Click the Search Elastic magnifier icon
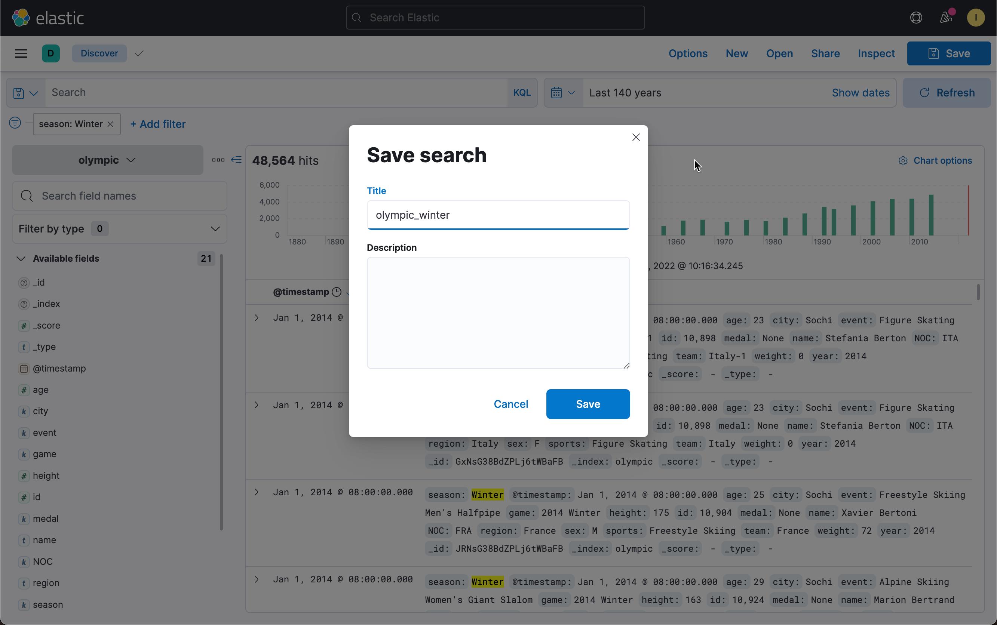Screen dimensions: 997x625 point(356,18)
